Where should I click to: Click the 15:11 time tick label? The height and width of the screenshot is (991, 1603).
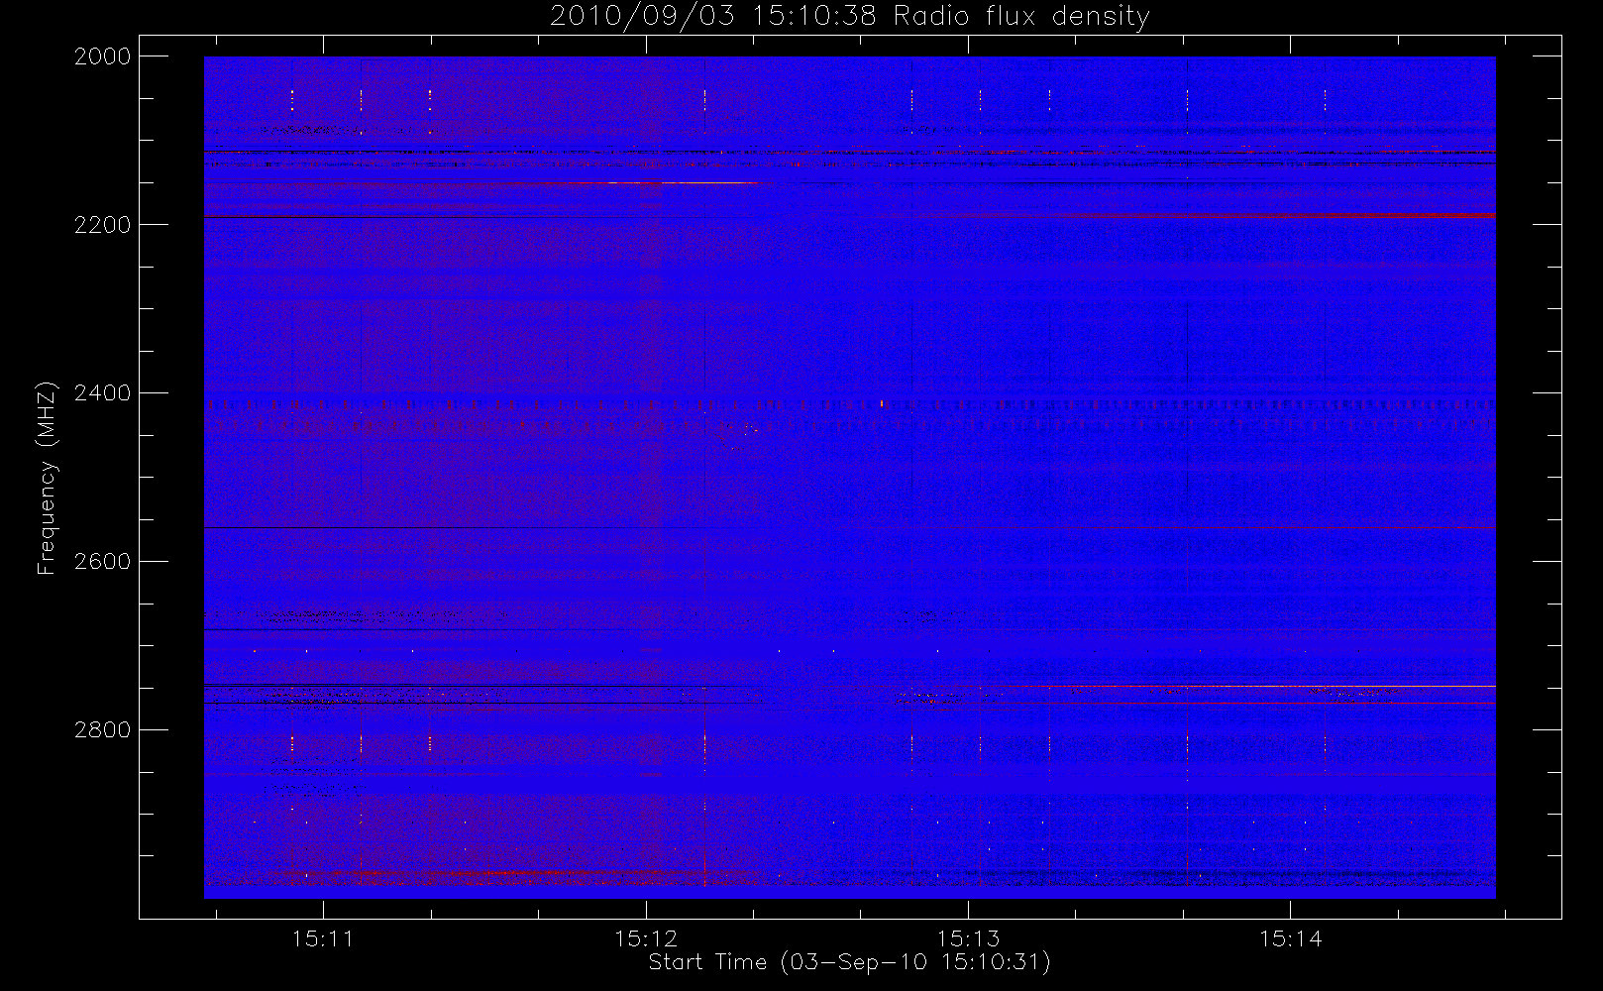[323, 938]
